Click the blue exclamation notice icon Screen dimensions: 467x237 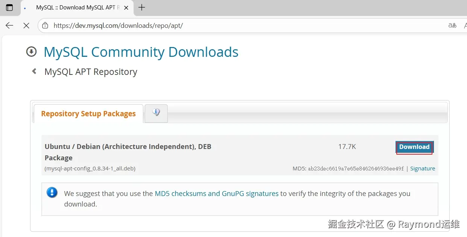pos(52,193)
